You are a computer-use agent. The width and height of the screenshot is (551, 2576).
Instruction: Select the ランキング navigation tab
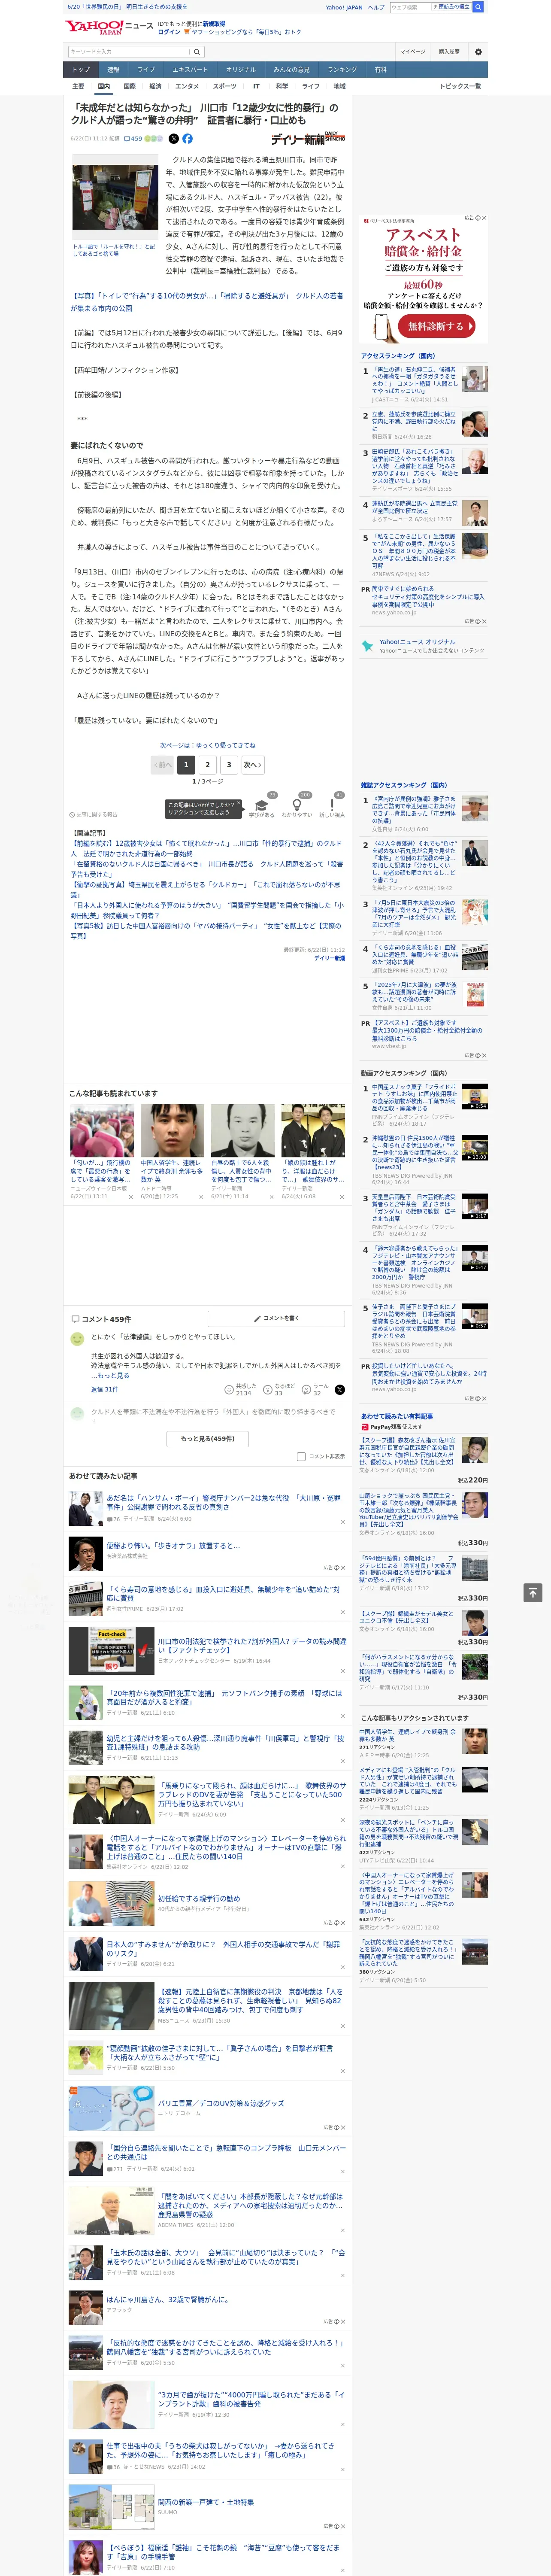pos(342,70)
